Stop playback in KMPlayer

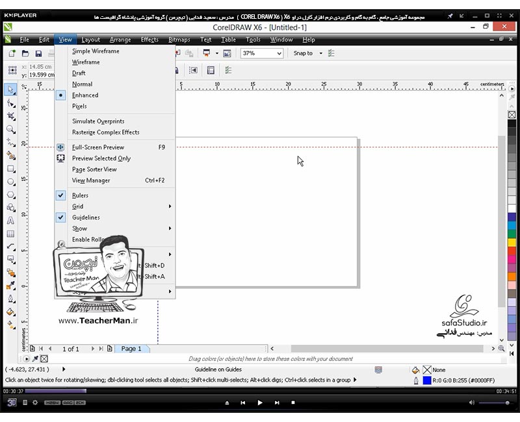(293, 403)
